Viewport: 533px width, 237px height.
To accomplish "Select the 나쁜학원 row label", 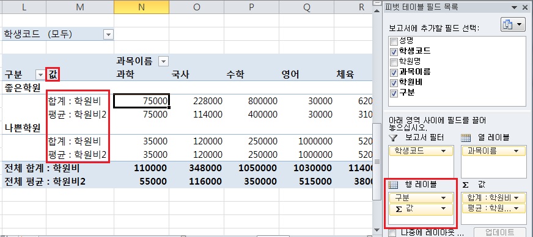I will [x=22, y=128].
